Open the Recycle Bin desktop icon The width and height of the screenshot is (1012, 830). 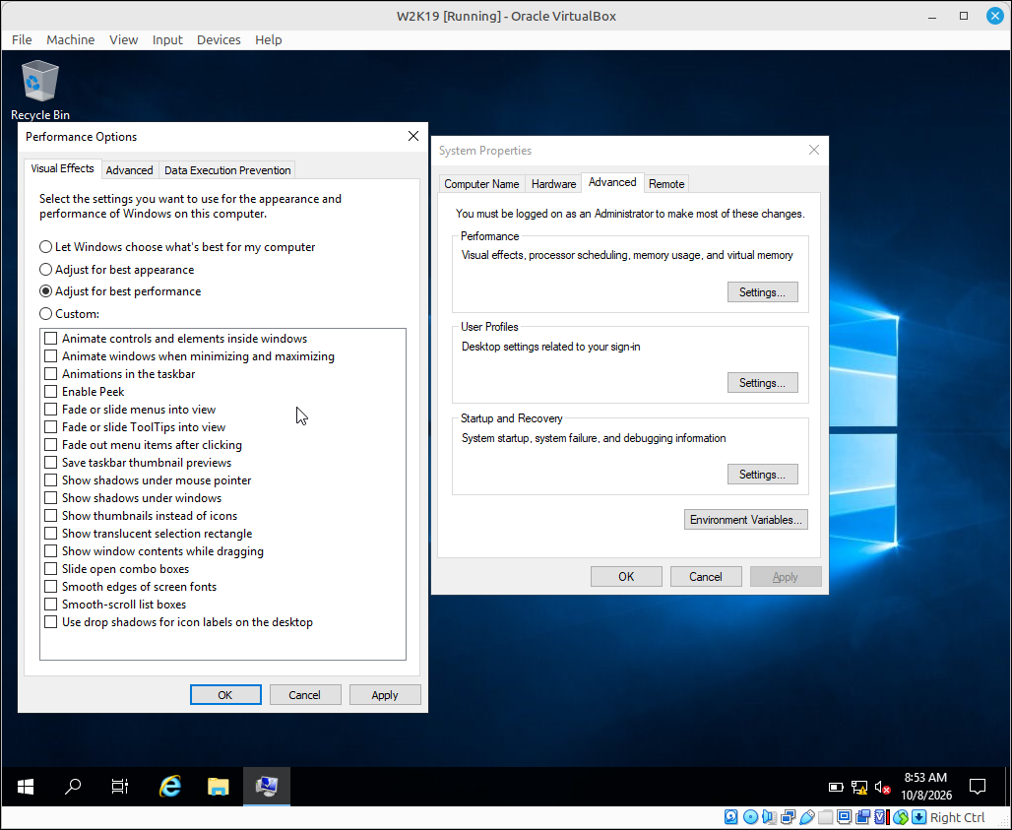[40, 91]
